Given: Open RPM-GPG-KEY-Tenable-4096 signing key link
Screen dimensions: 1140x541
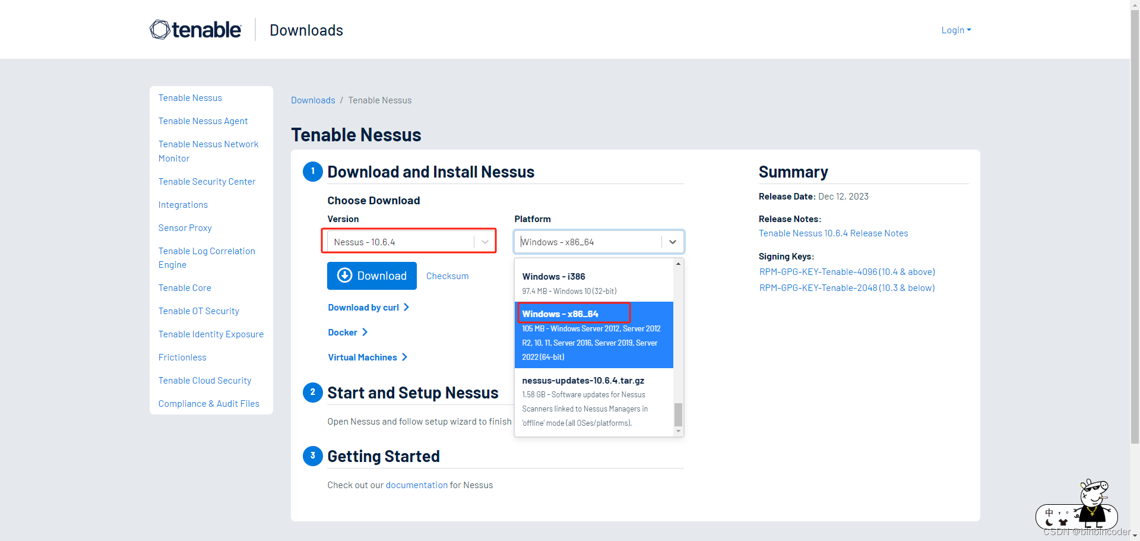Looking at the screenshot, I should [847, 272].
